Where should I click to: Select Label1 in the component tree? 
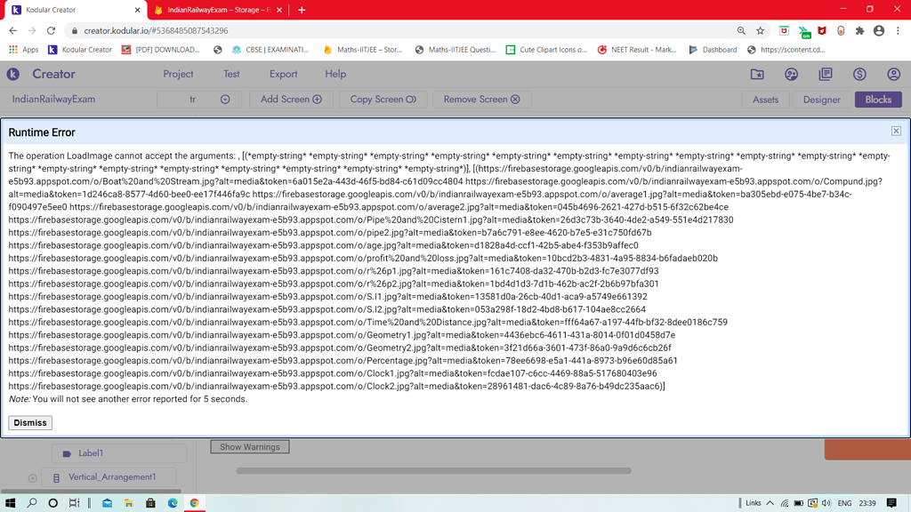click(x=119, y=452)
